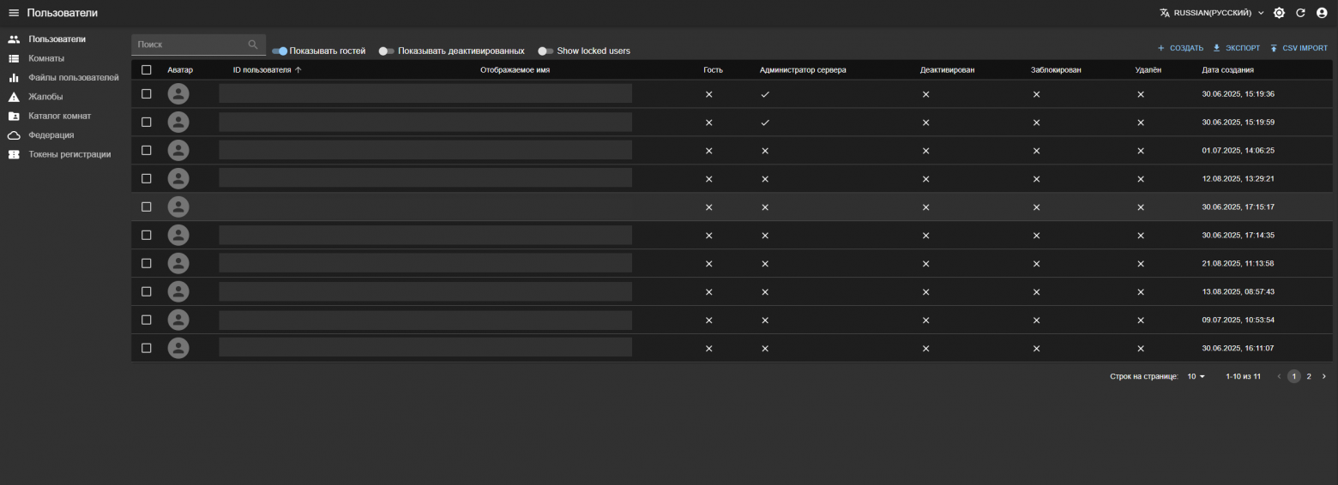Click the deleted X mark in the 13.08.2025 row
The width and height of the screenshot is (1338, 485).
(1141, 292)
